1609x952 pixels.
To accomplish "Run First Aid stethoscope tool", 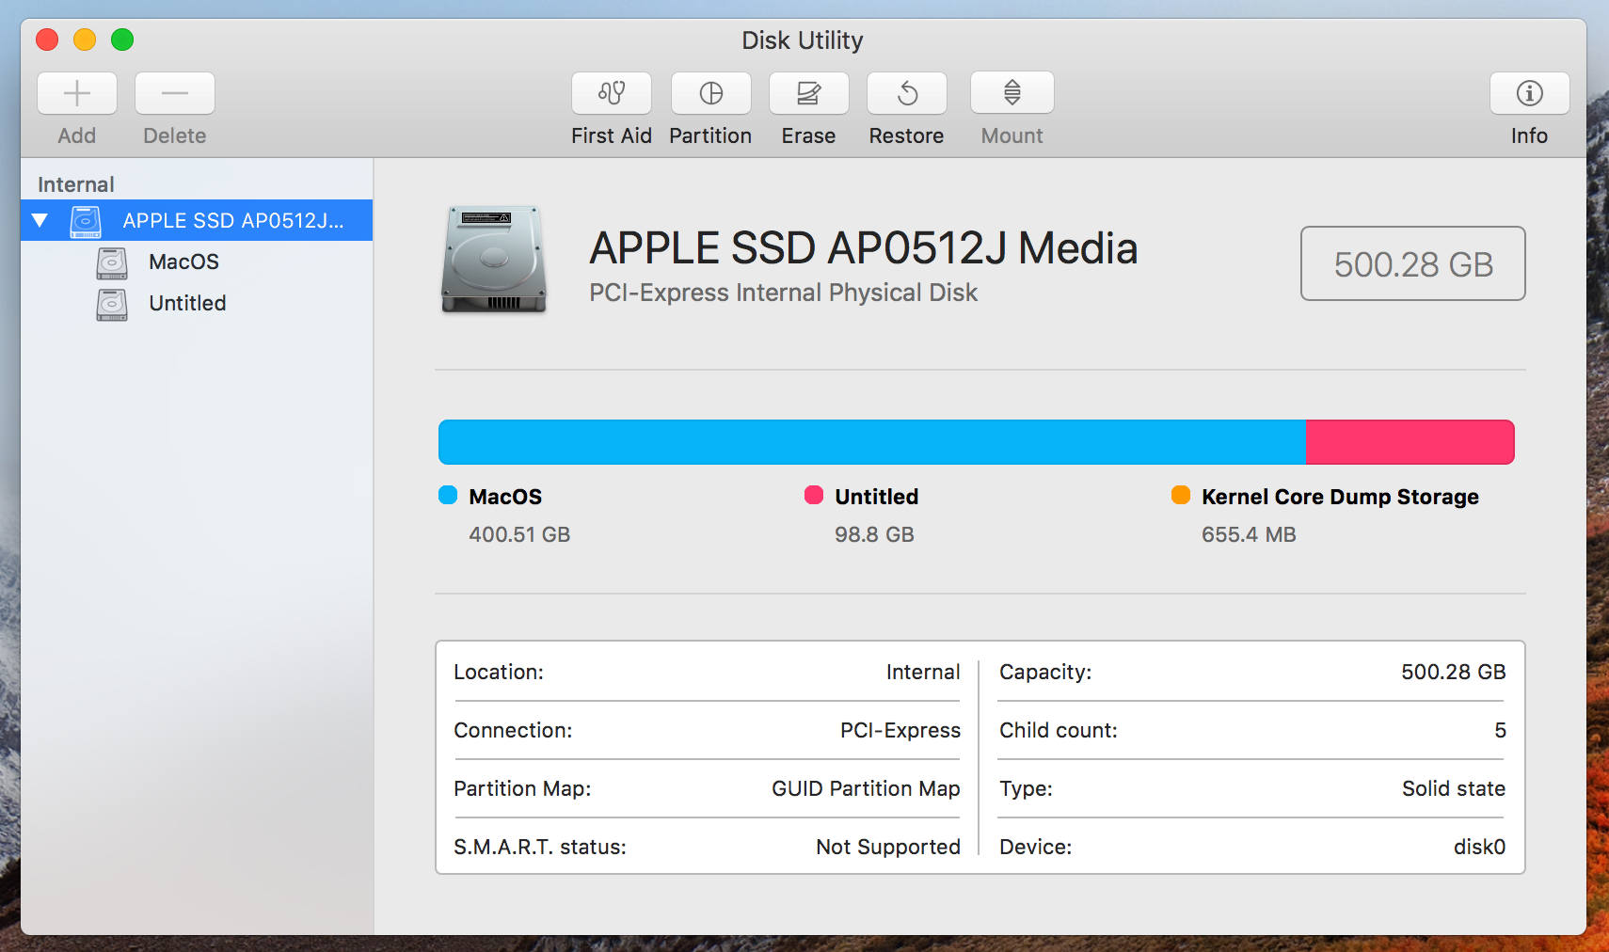I will 612,93.
